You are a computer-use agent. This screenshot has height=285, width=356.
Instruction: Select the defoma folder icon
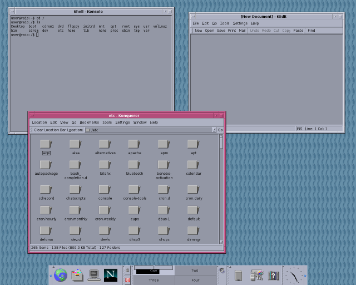46,230
